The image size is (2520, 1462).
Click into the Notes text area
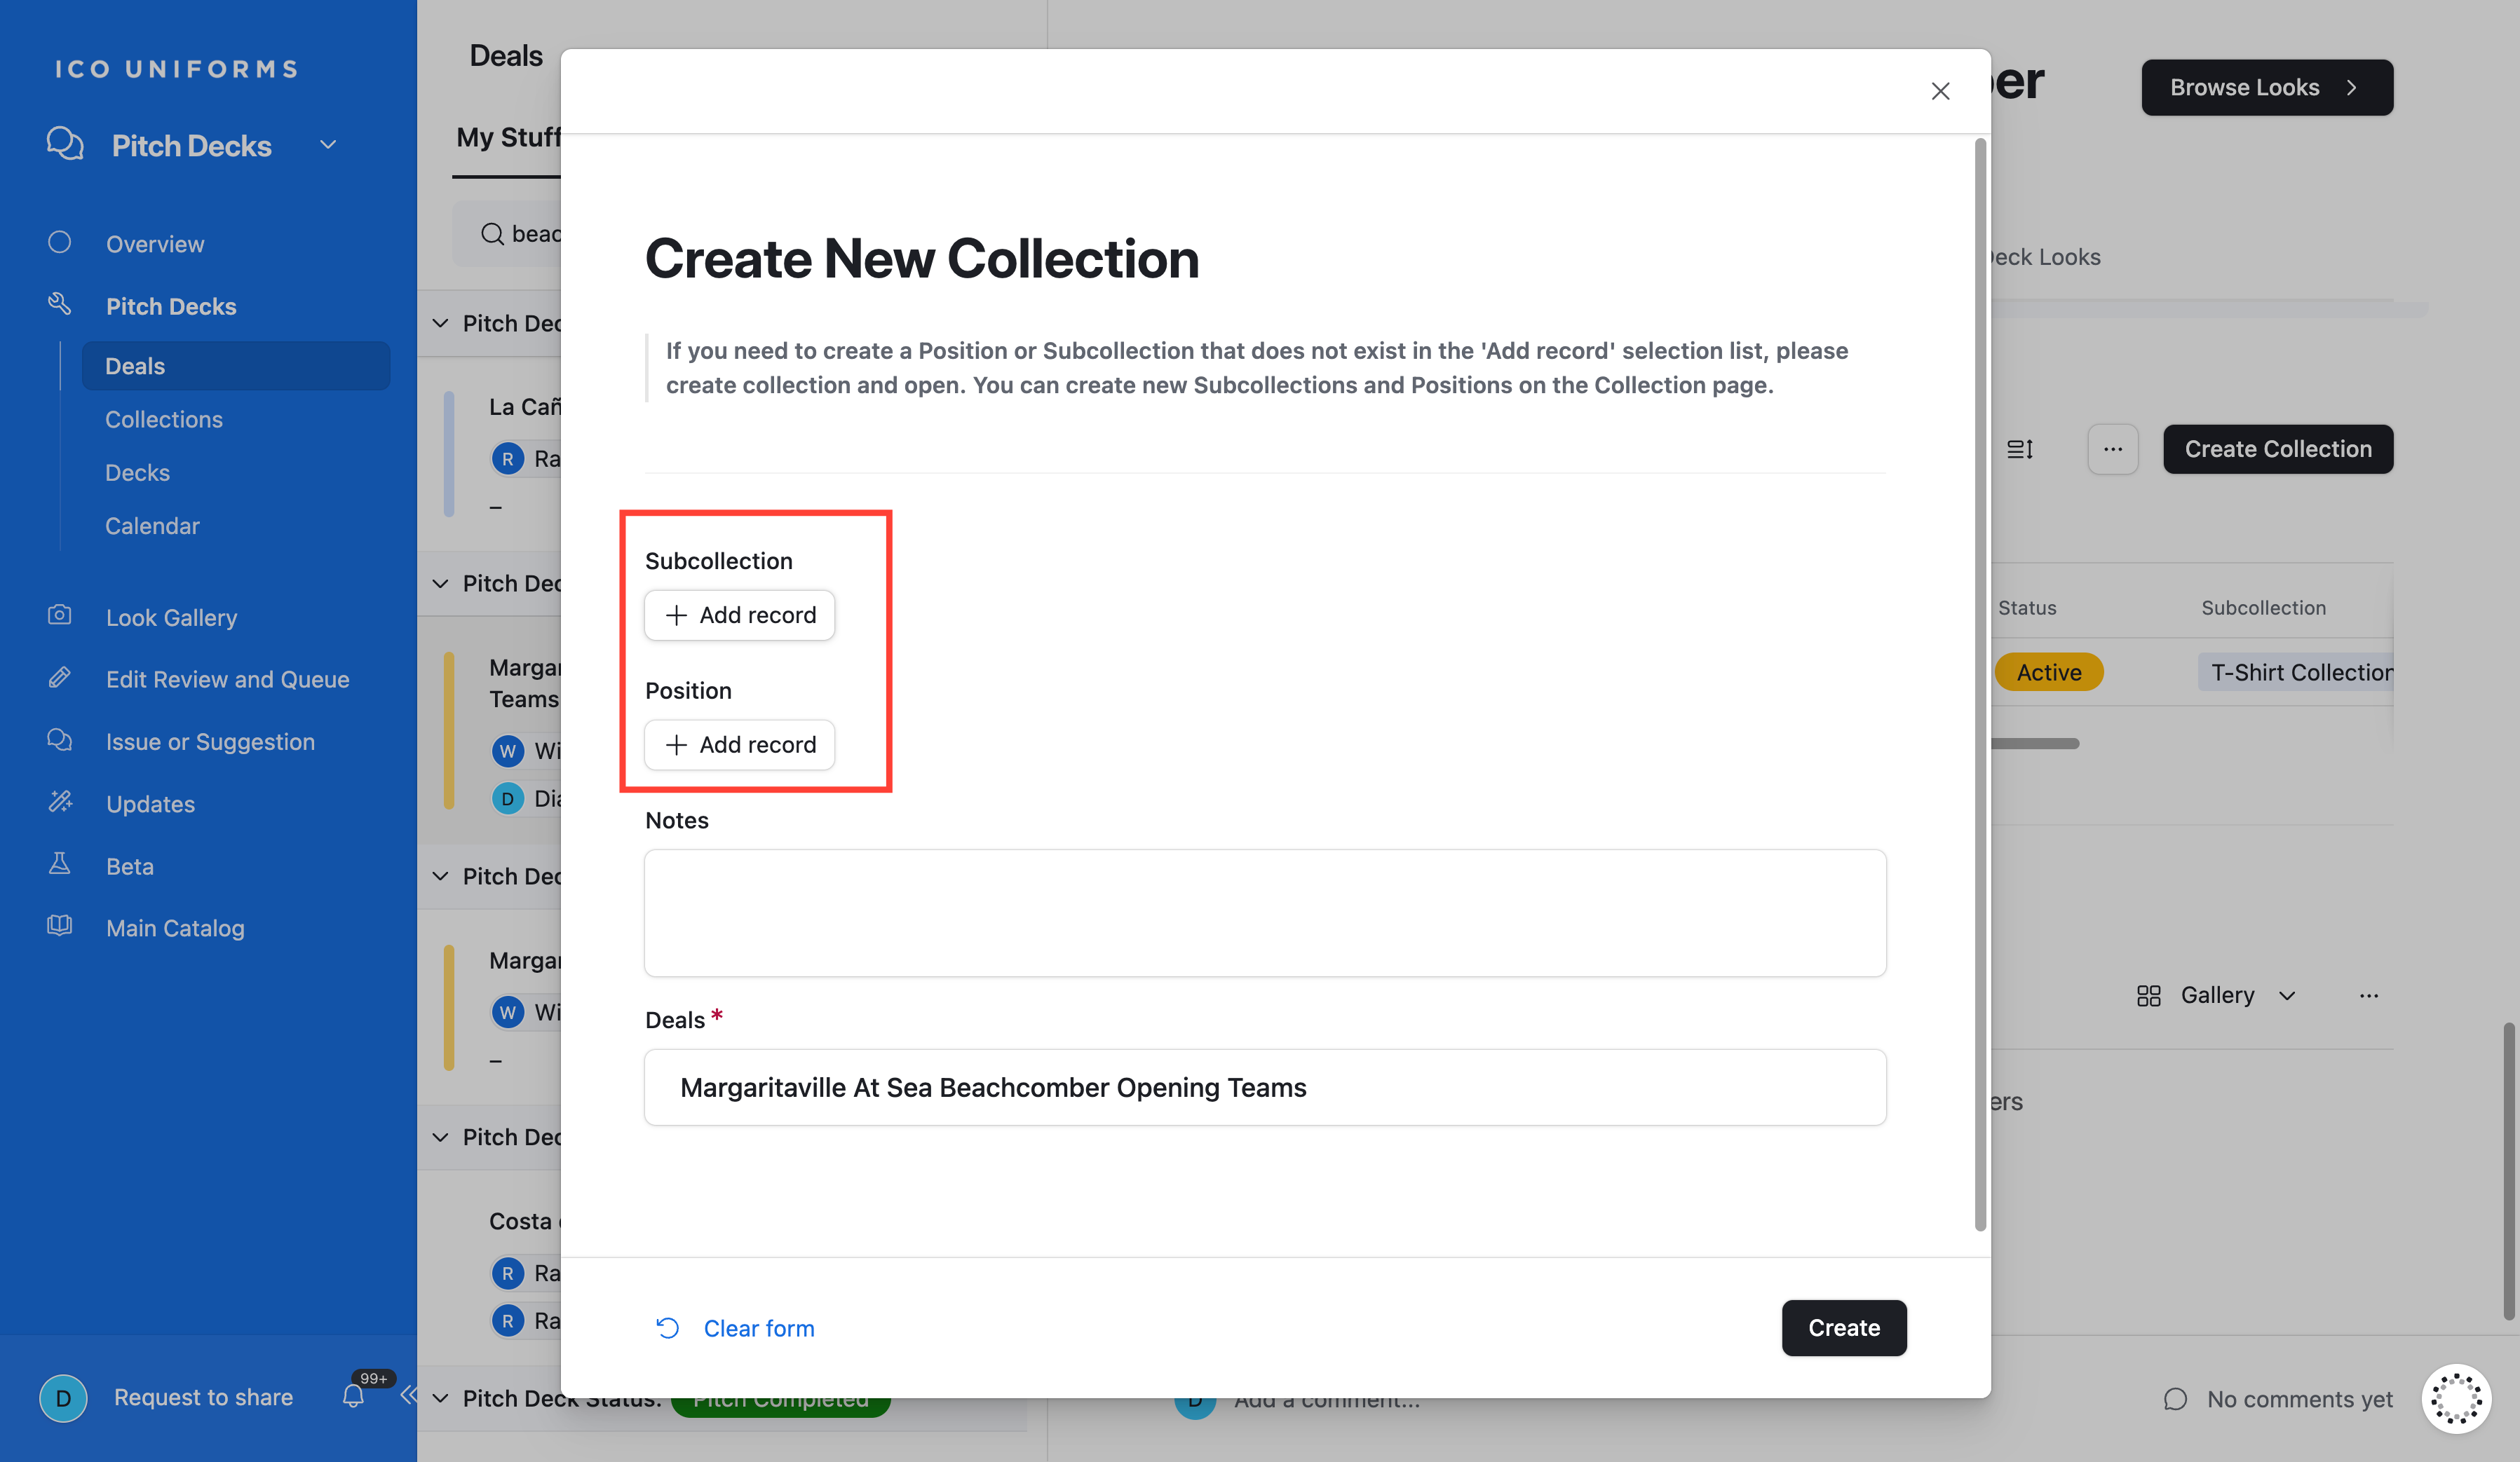[x=1265, y=913]
